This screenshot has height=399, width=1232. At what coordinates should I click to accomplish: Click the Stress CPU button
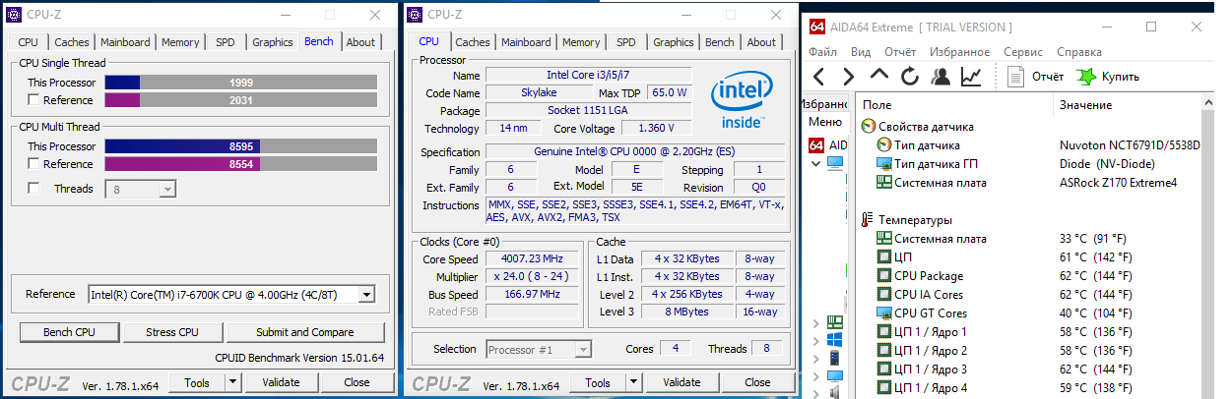[172, 332]
